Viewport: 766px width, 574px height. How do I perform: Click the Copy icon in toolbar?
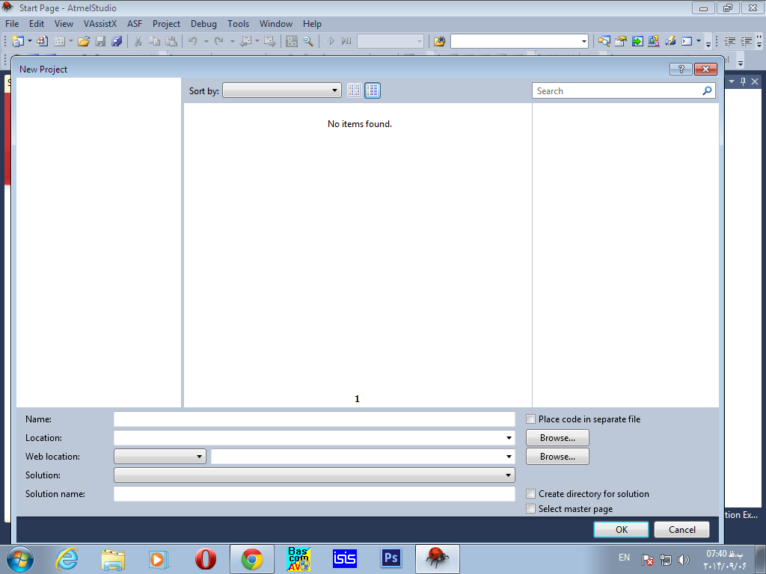(x=154, y=42)
